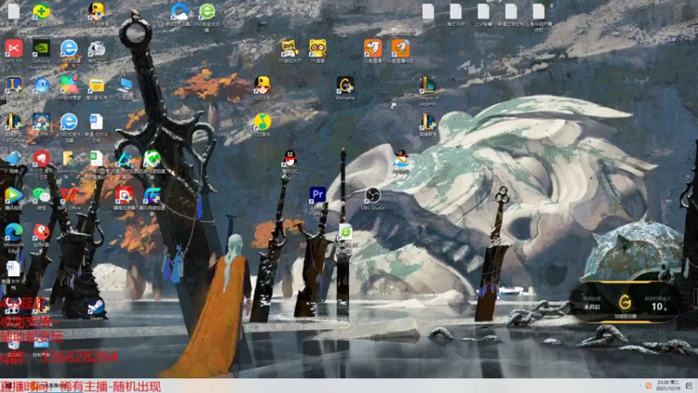Open the 每日行动 text file
Screen dimensions: 698x393
455,11
